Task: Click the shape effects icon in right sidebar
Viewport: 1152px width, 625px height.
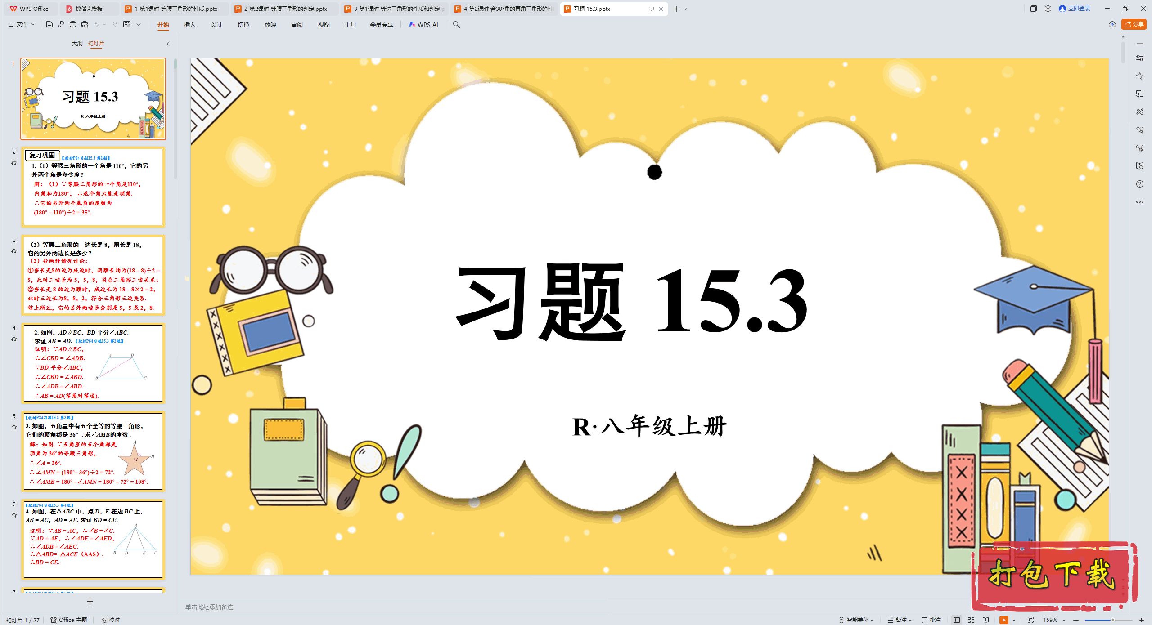Action: pos(1140,130)
